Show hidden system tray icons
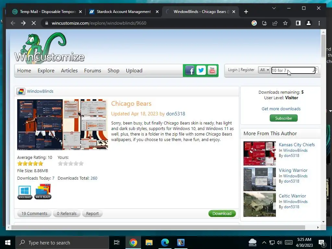Screen dimensions: 332x249 point(264,243)
